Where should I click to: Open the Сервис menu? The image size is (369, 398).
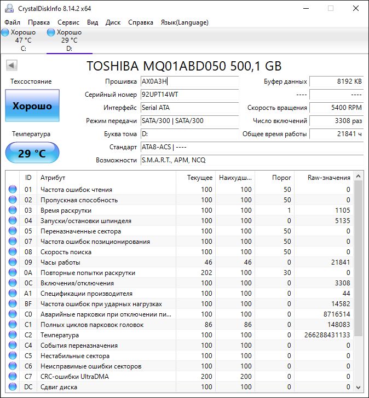point(68,22)
